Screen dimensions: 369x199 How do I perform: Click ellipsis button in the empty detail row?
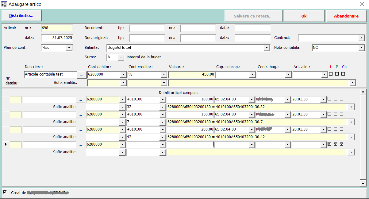tap(80, 145)
